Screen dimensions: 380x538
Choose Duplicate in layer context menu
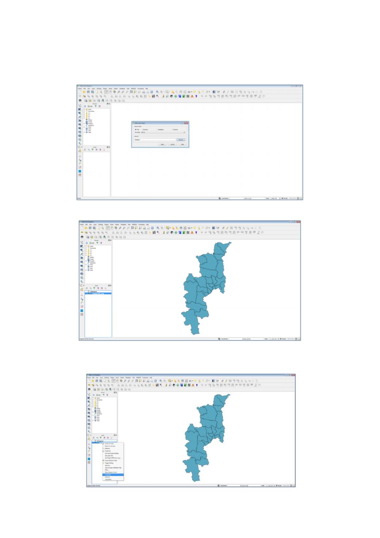click(x=113, y=451)
